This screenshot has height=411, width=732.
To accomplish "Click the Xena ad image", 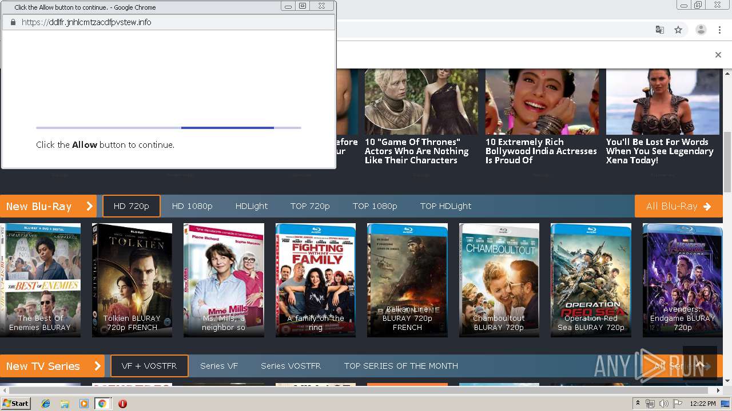I will (x=663, y=102).
